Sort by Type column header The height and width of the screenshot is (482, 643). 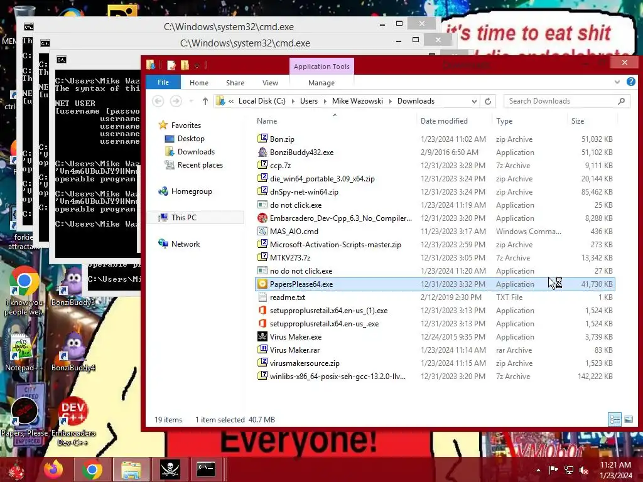(x=530, y=121)
